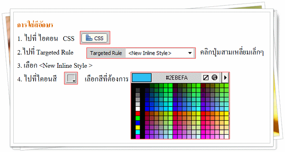Pick the pure red swatch in the basic column
This screenshot has width=285, height=152.
coord(138,114)
